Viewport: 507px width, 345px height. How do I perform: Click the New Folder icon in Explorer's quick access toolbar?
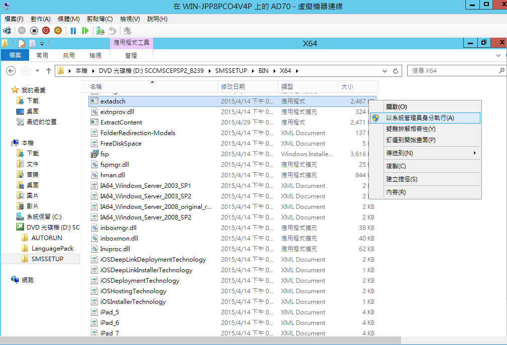(32, 43)
